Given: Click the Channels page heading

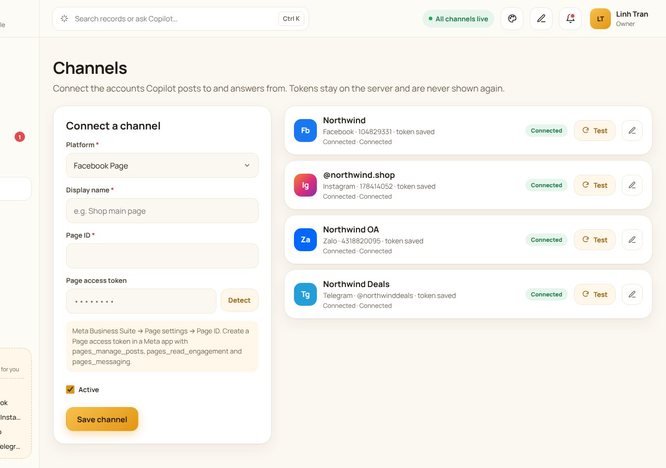Looking at the screenshot, I should pos(90,68).
